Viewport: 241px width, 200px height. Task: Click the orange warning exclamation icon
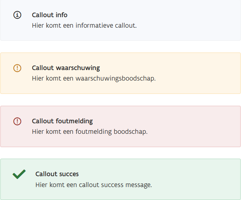point(17,68)
